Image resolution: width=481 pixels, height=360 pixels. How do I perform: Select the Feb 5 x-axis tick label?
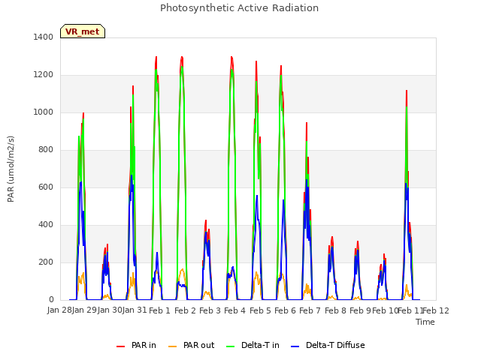pos(260,310)
